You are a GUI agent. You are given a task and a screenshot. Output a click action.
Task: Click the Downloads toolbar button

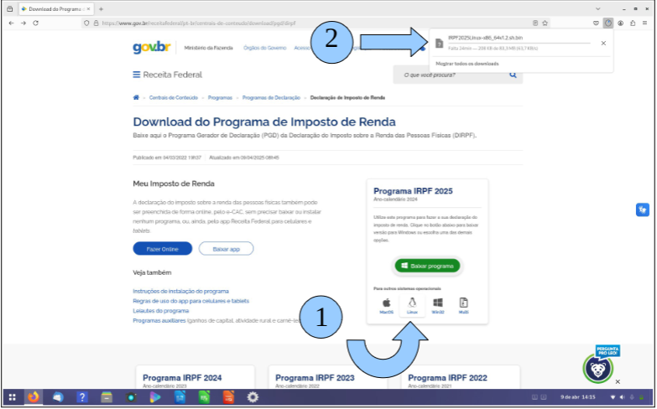(608, 23)
